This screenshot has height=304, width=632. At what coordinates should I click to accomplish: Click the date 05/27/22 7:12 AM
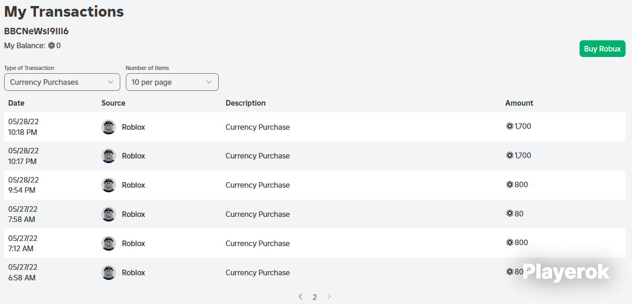[x=24, y=243]
